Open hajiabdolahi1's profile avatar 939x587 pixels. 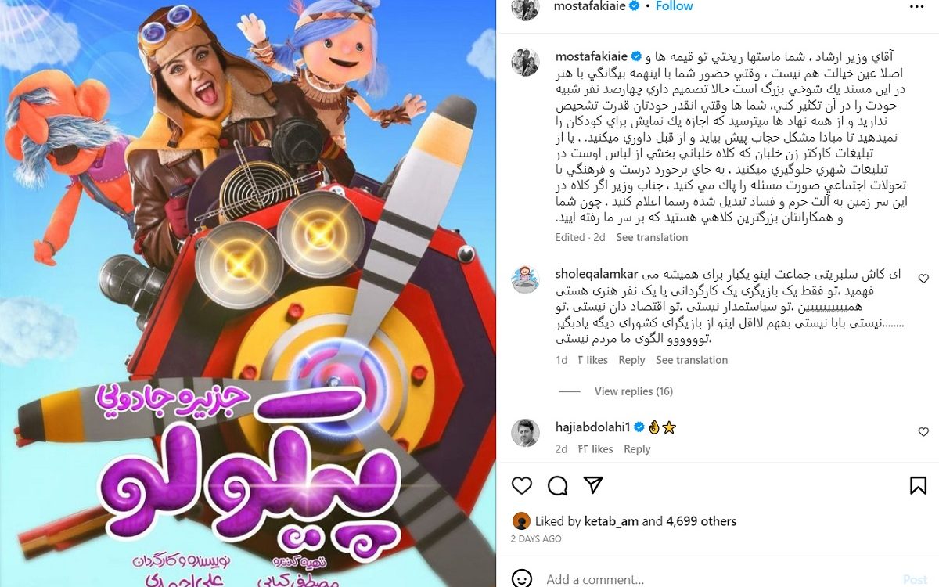coord(525,433)
